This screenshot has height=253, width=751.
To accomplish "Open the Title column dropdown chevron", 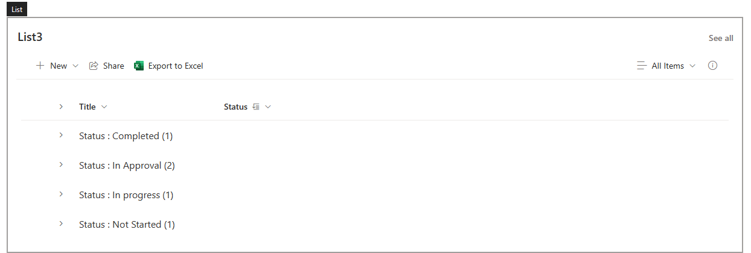I will tap(104, 107).
